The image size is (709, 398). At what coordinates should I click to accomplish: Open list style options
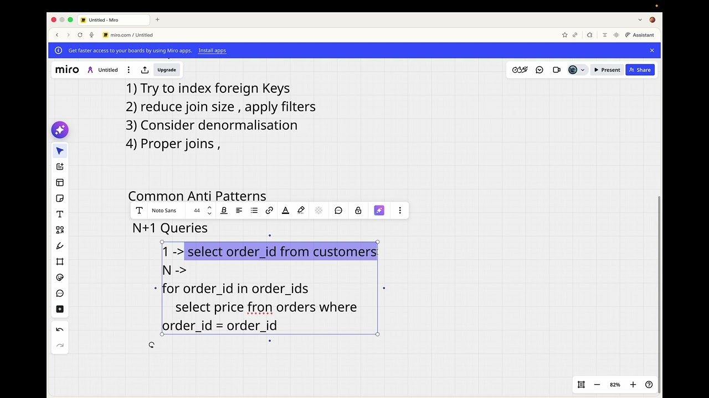click(254, 211)
